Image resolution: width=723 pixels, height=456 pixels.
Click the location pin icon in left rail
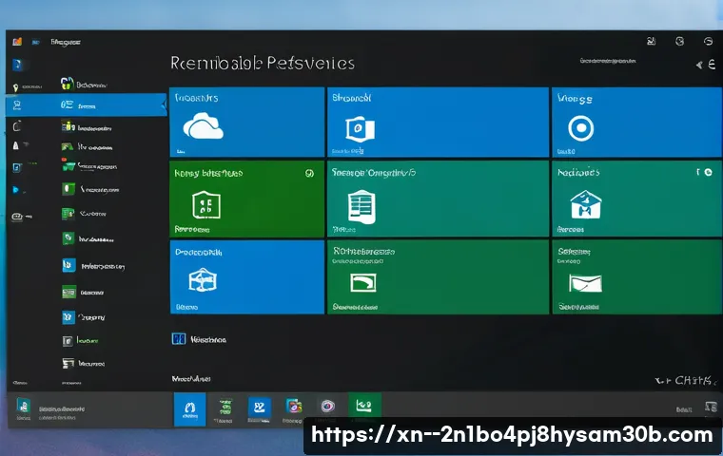coord(14,87)
